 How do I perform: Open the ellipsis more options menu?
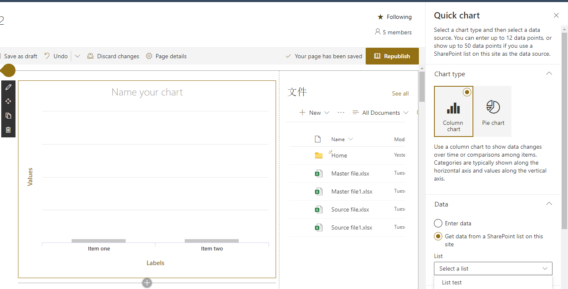pos(341,113)
